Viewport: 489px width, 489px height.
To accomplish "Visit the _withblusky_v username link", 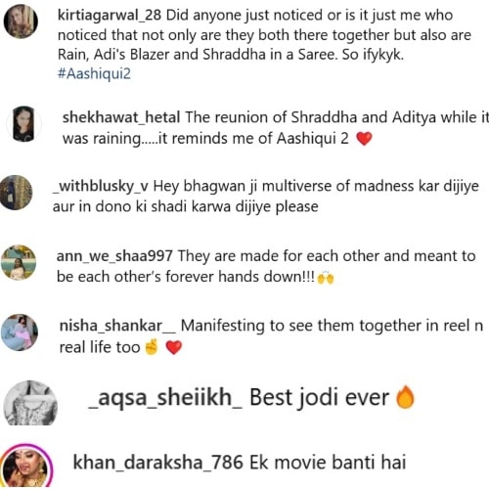I will coord(101,186).
